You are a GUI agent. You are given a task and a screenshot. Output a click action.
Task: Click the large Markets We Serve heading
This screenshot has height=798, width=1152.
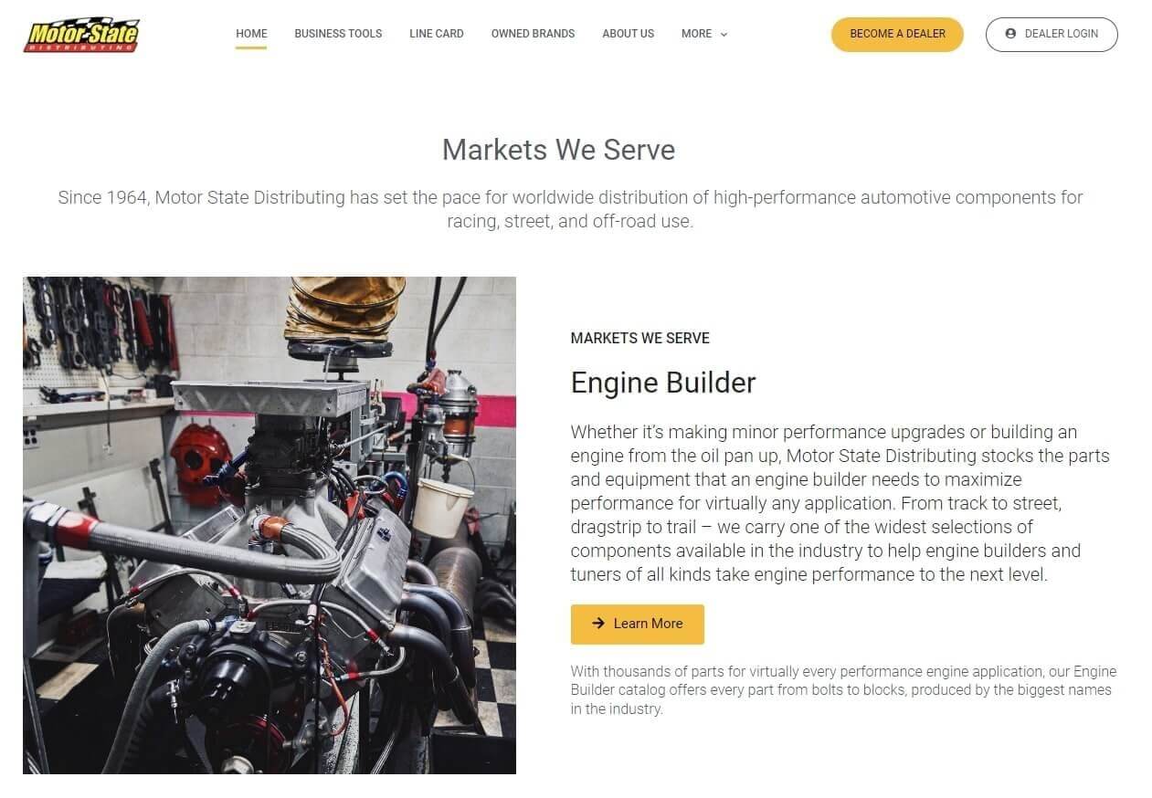tap(559, 150)
